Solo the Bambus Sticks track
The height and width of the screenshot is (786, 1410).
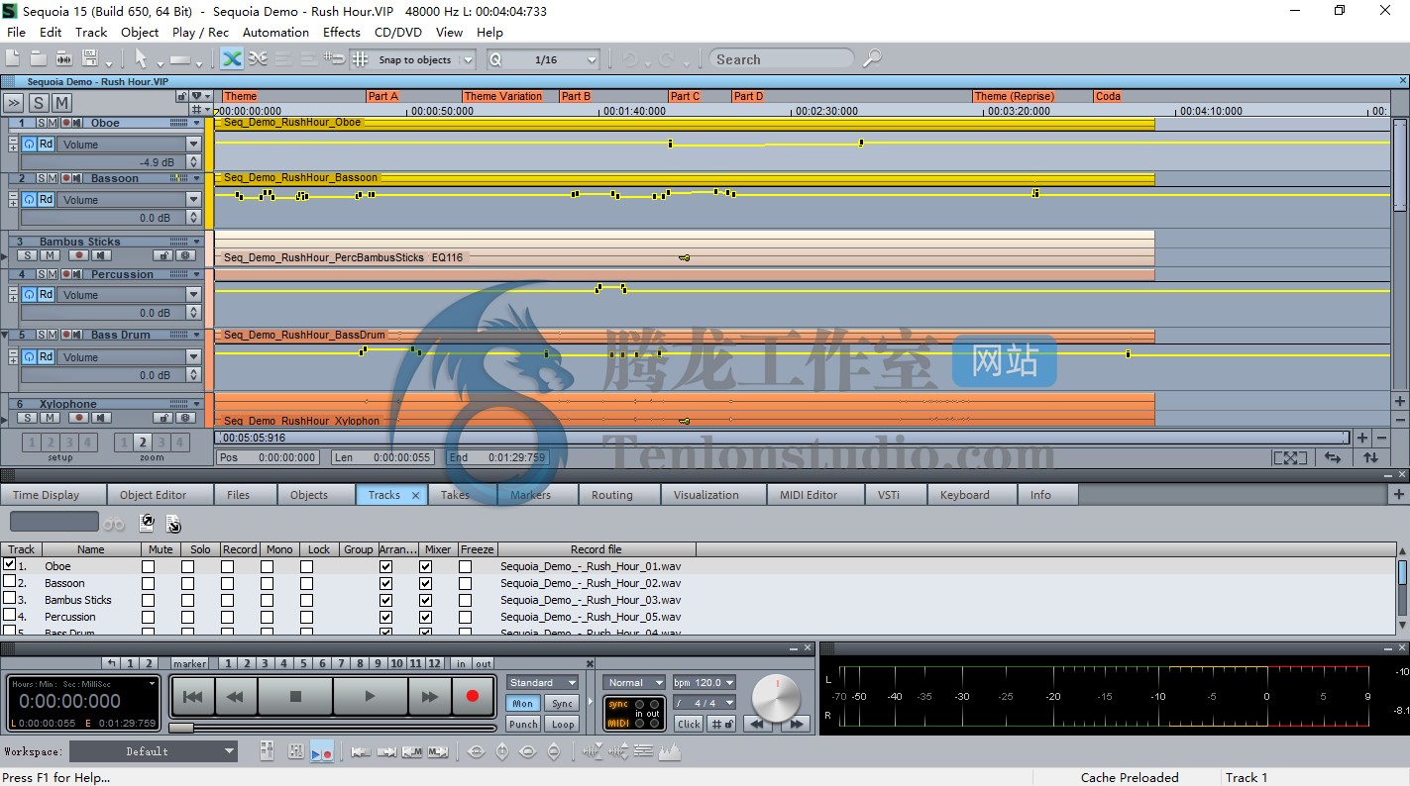point(27,255)
